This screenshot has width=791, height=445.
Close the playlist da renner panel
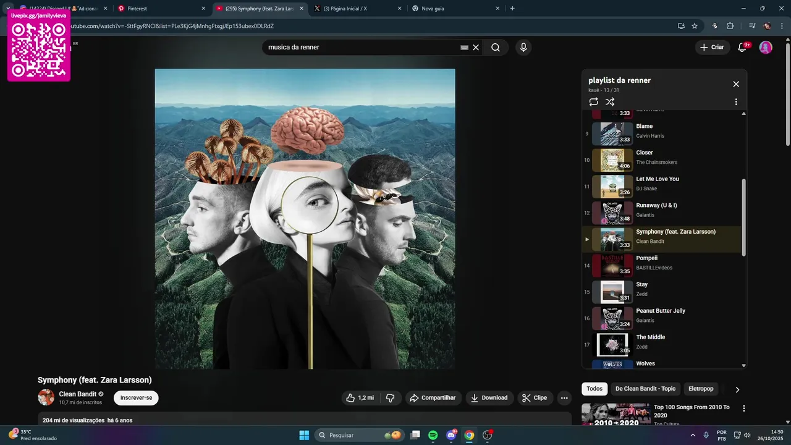click(x=736, y=84)
